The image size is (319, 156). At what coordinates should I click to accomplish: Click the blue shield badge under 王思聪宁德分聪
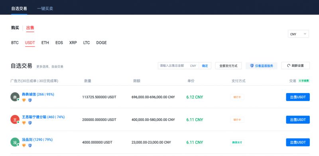pyautogui.click(x=30, y=123)
